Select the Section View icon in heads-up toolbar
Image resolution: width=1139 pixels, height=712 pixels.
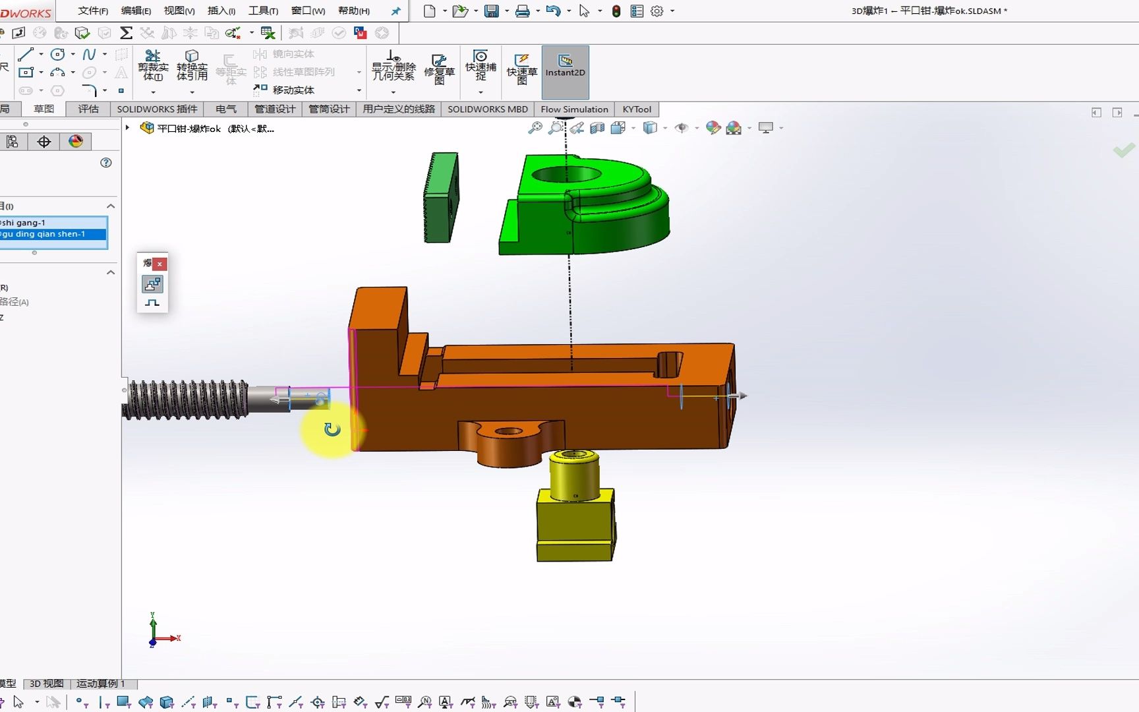[597, 128]
